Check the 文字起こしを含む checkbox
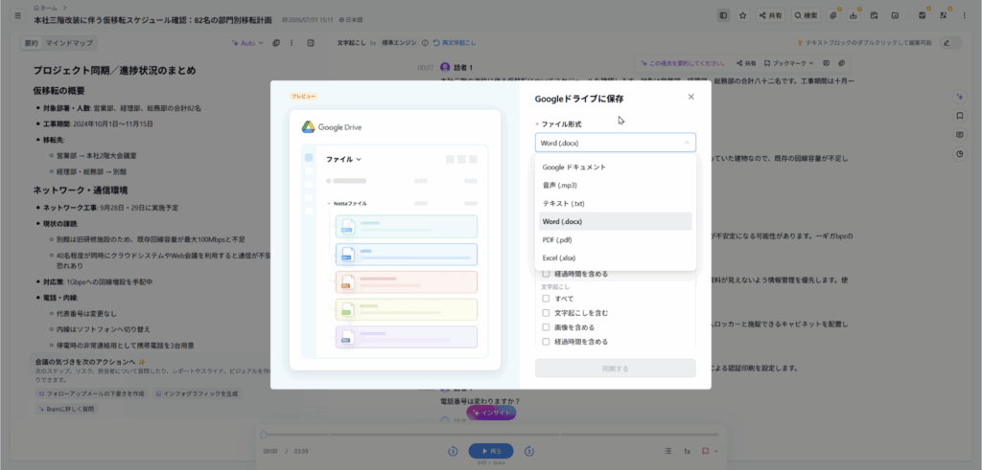The height and width of the screenshot is (470, 982). (546, 312)
